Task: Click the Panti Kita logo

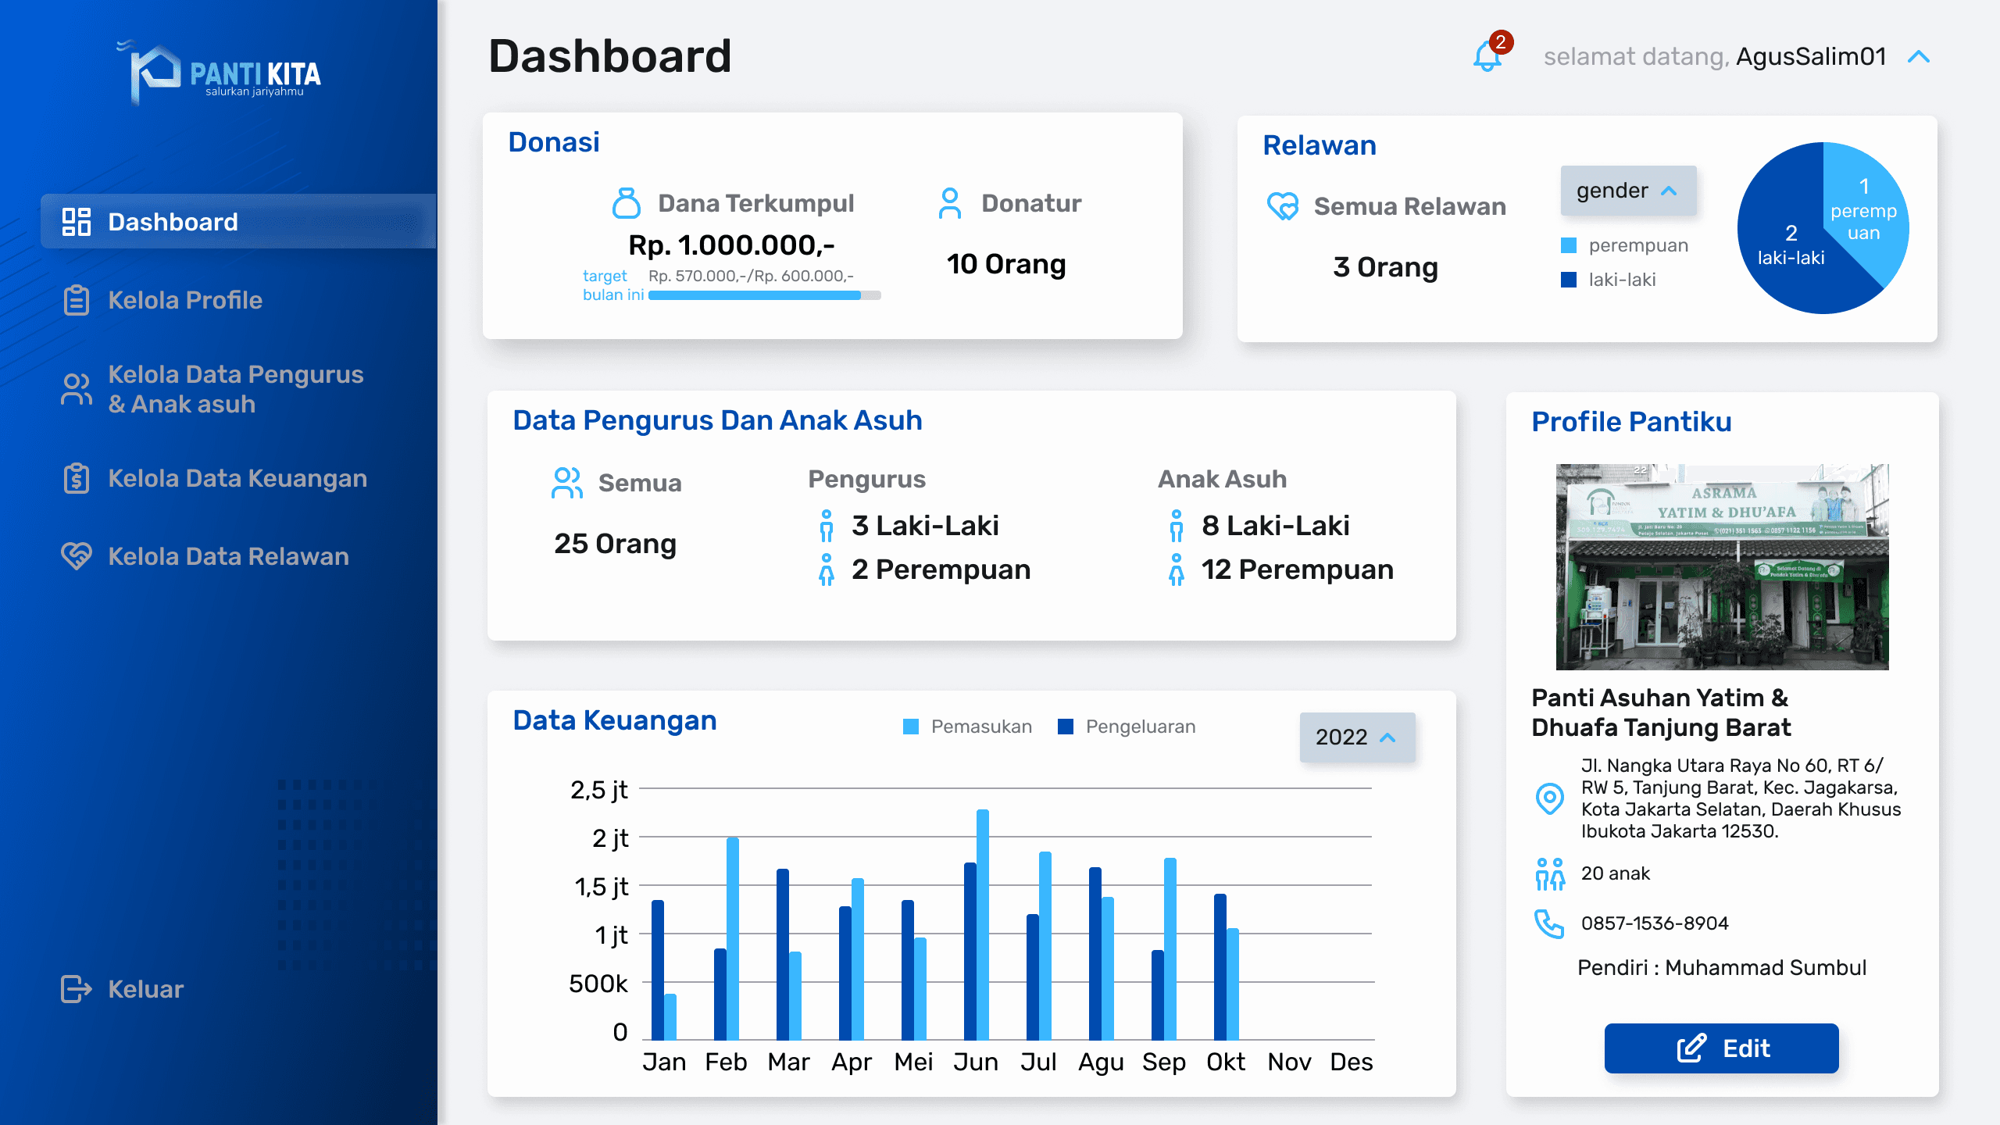Action: [x=220, y=73]
